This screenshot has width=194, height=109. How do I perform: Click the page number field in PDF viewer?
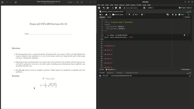click(7, 2)
